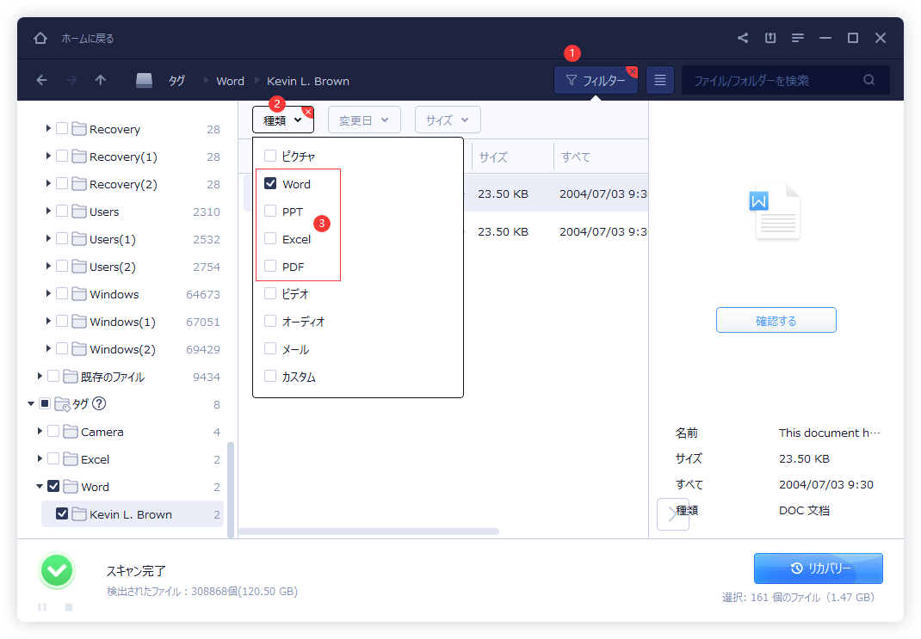Collapse the preview panel with arrow
Screen dimensions: 921x639
pyautogui.click(x=672, y=514)
